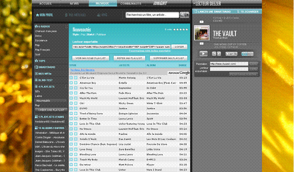Open the Communauté tab
Image resolution: width=294 pixels, height=172 pixels.
131,3
